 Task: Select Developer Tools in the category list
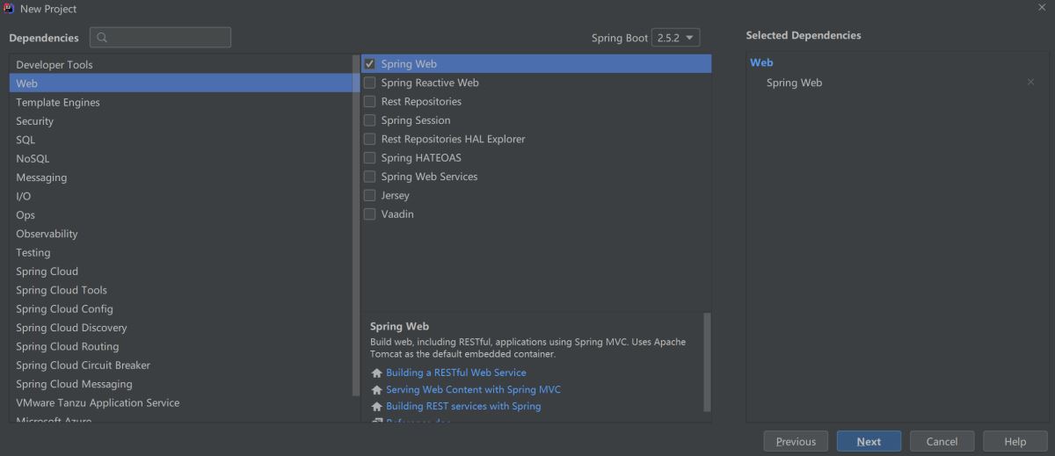[x=54, y=65]
